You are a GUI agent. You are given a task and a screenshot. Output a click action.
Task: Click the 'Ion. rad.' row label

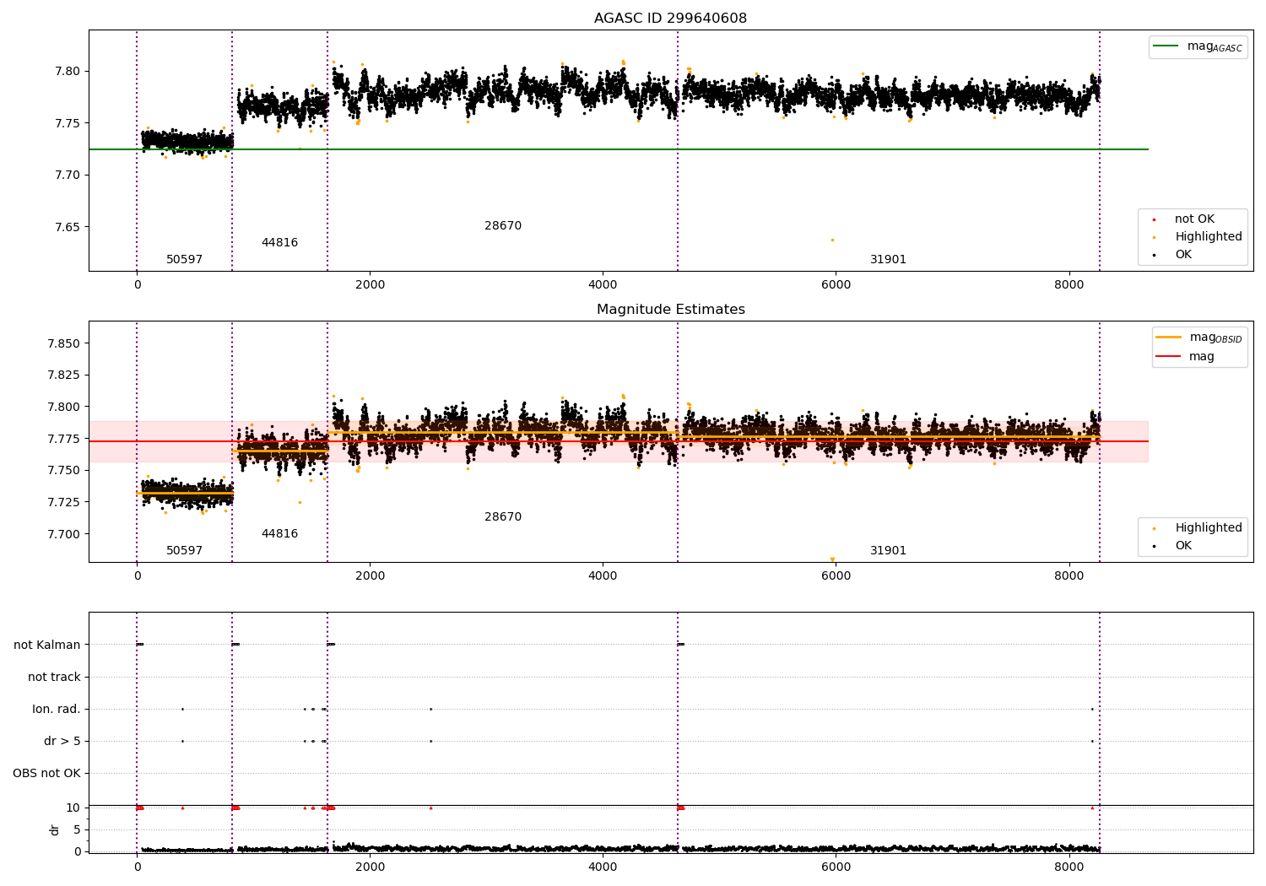coord(57,709)
